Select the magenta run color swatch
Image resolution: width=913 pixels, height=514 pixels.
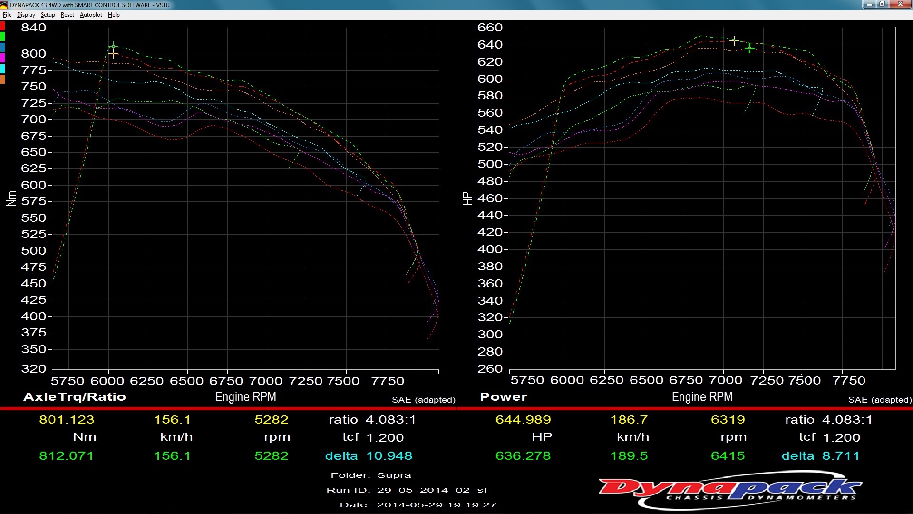[x=3, y=58]
